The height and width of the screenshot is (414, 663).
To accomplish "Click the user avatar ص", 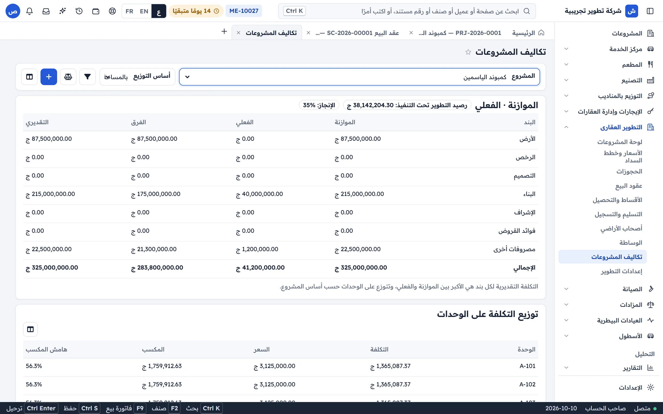I will [13, 11].
